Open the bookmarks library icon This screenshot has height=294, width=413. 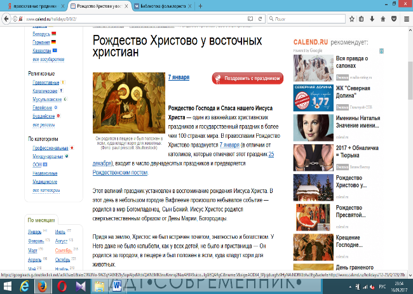(x=362, y=18)
